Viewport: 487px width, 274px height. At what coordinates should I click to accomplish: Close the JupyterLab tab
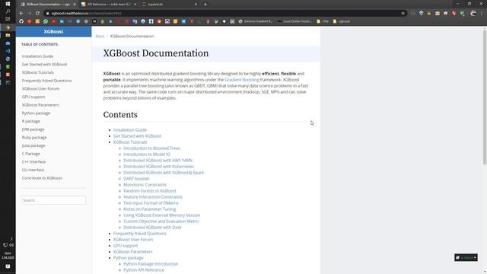(x=196, y=5)
